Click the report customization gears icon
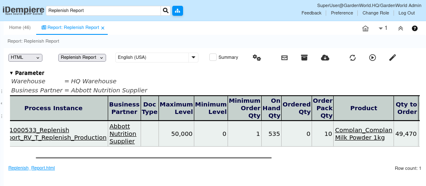 tap(257, 58)
